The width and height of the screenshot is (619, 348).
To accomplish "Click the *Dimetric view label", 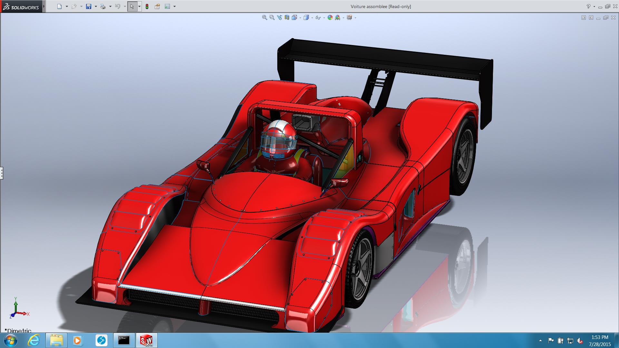I will tap(18, 330).
